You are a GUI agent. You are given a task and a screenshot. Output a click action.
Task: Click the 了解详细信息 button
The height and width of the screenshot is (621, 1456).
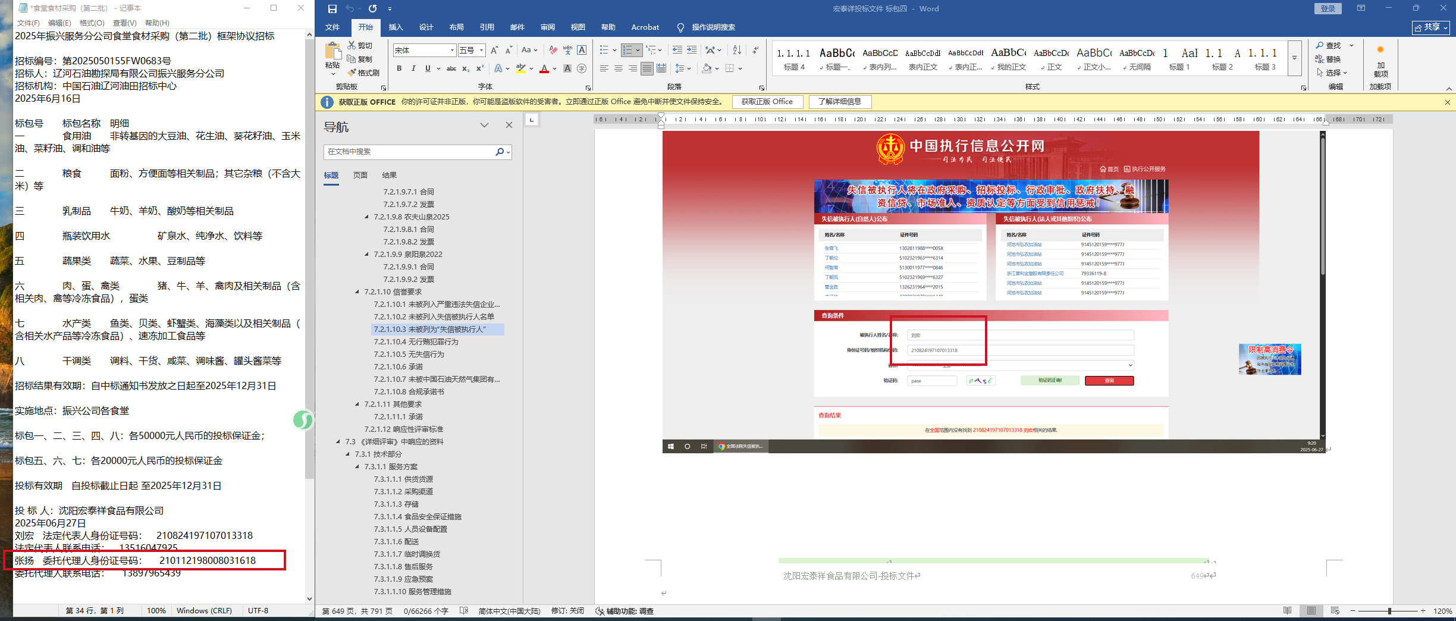(840, 102)
